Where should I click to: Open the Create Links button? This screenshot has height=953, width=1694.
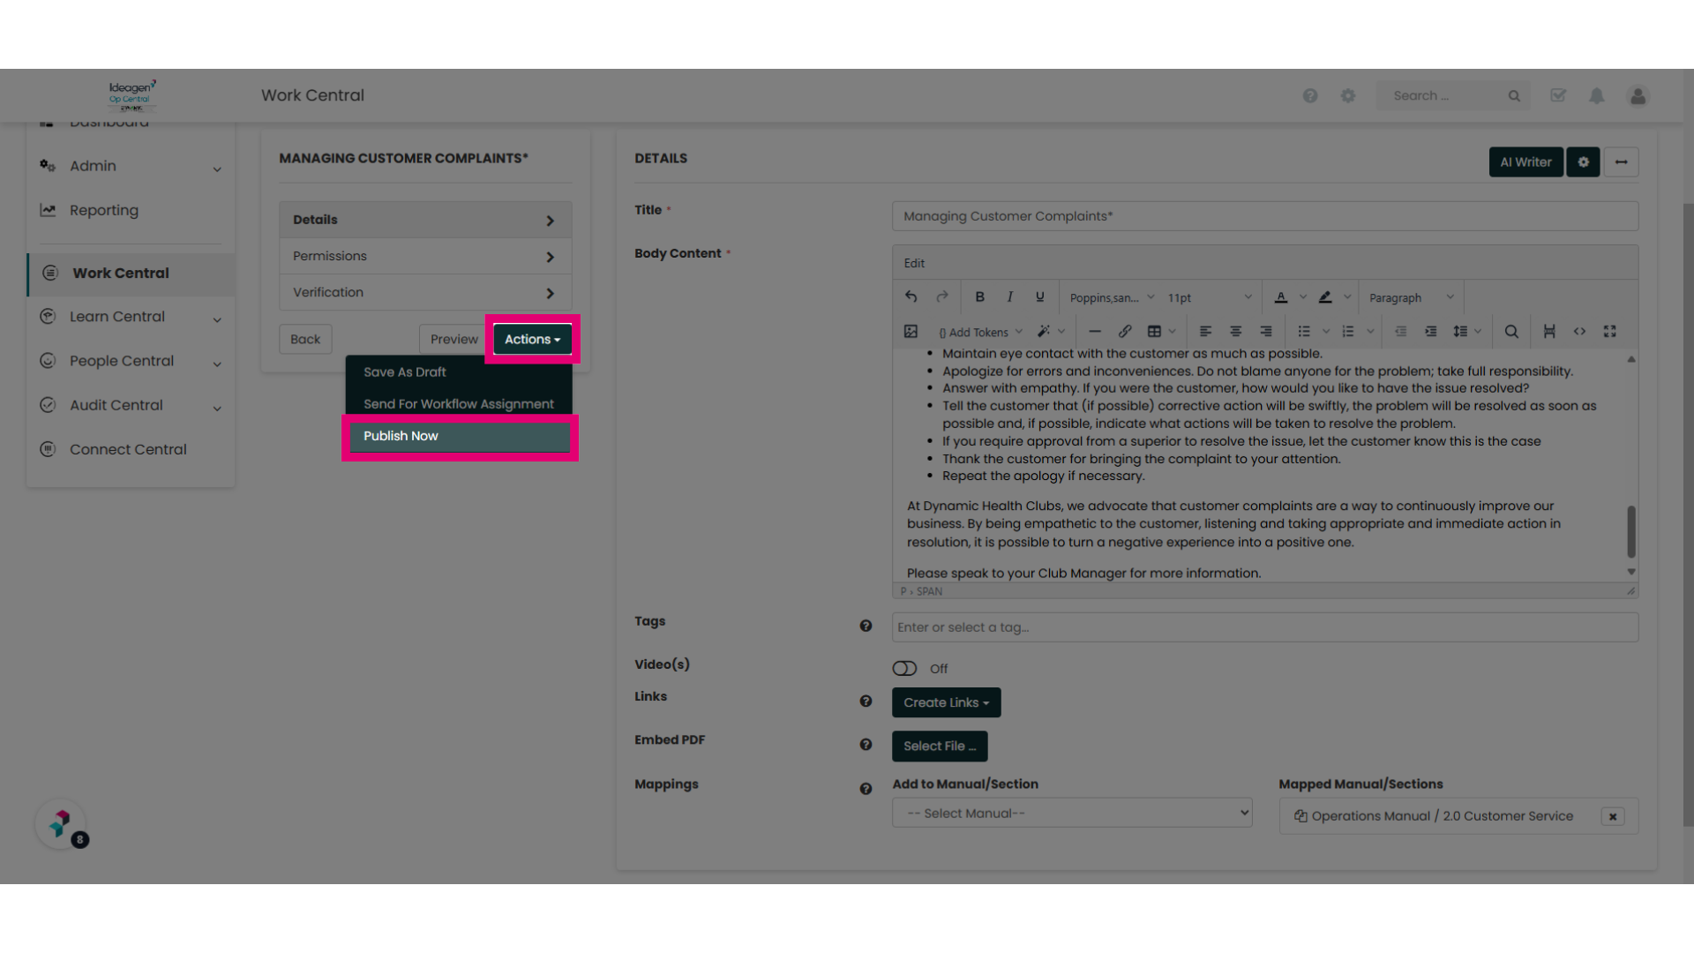tap(946, 702)
